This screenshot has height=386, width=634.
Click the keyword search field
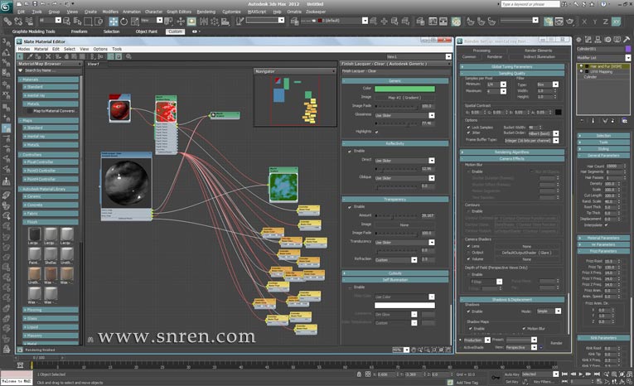[x=530, y=4]
